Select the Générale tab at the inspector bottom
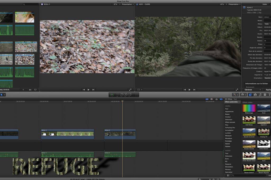 (x=252, y=89)
